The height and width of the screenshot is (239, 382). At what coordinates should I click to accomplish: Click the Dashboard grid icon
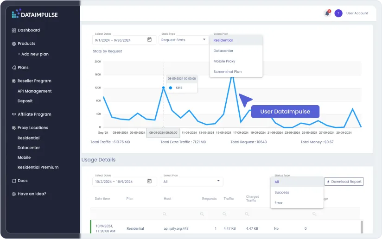(x=14, y=30)
